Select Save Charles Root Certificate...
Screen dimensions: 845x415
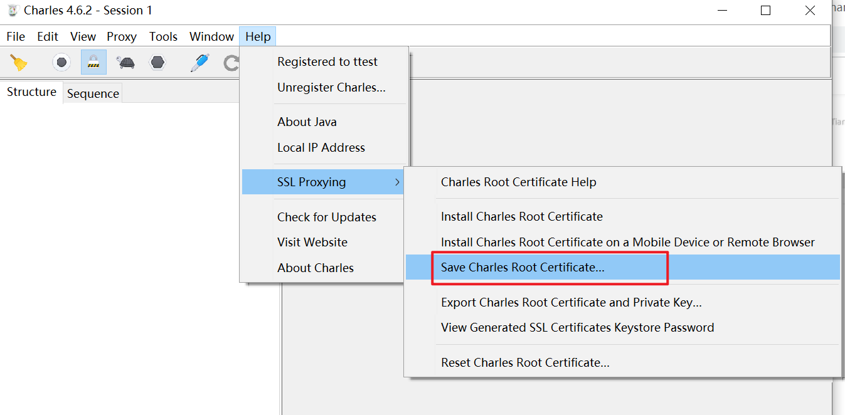point(623,267)
